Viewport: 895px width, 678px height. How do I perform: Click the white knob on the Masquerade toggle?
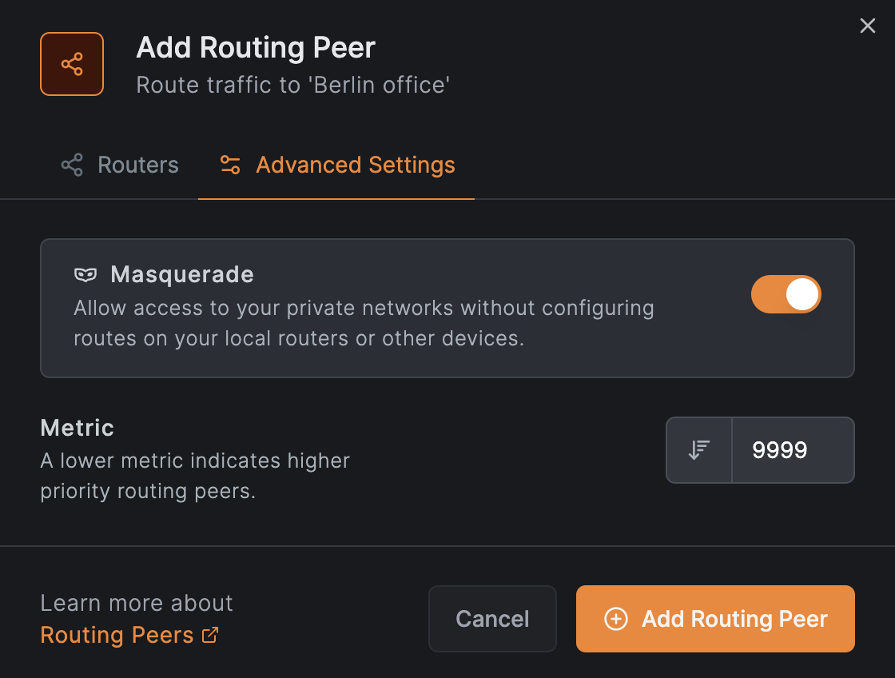(801, 294)
